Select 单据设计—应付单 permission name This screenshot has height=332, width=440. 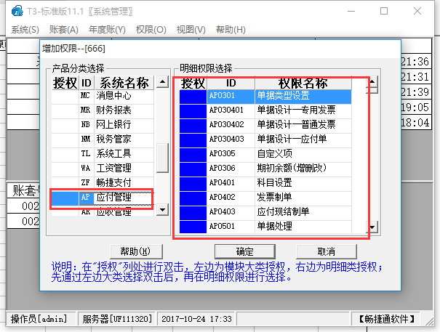303,140
